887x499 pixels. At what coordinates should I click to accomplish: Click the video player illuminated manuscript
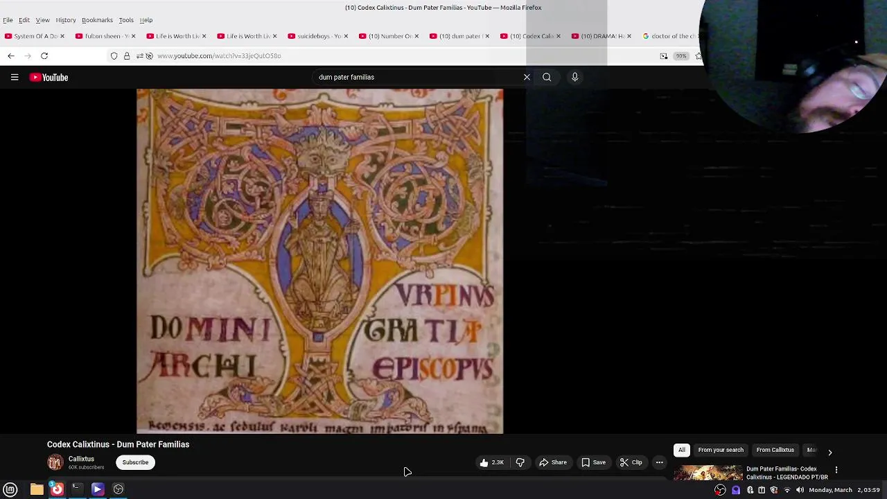click(320, 261)
